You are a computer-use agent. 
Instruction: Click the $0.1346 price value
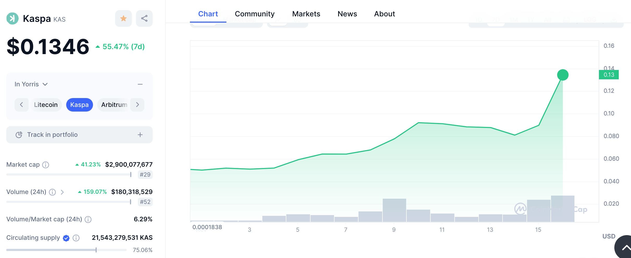tap(48, 47)
